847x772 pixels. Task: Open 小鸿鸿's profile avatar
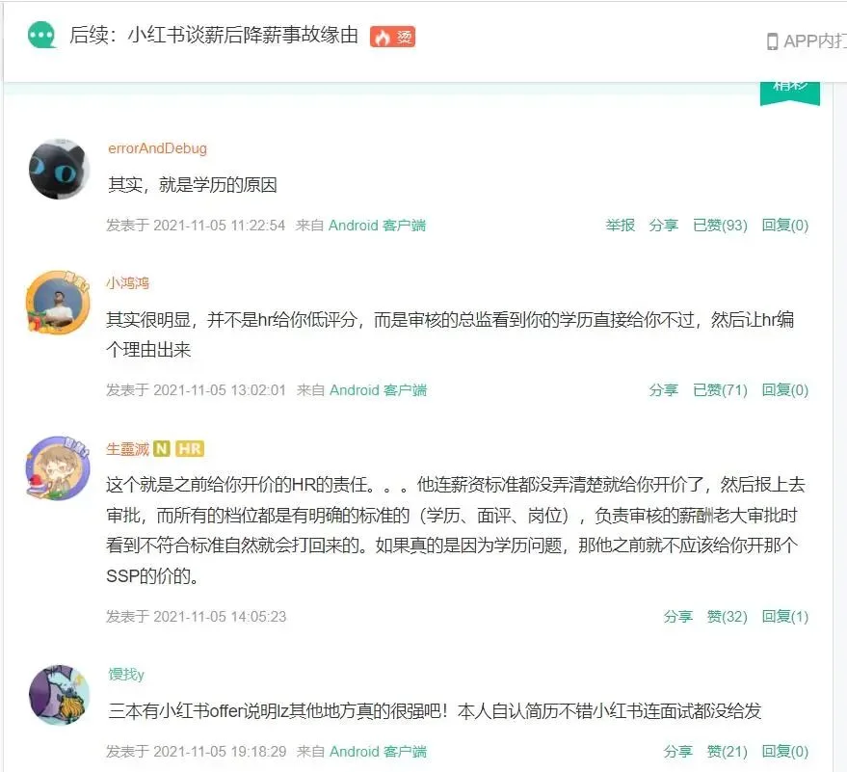pyautogui.click(x=58, y=303)
